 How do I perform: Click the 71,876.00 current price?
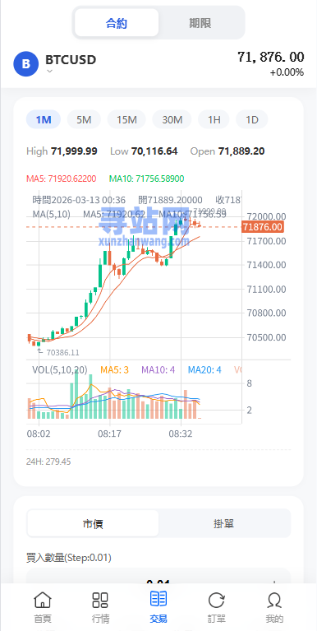tap(271, 57)
